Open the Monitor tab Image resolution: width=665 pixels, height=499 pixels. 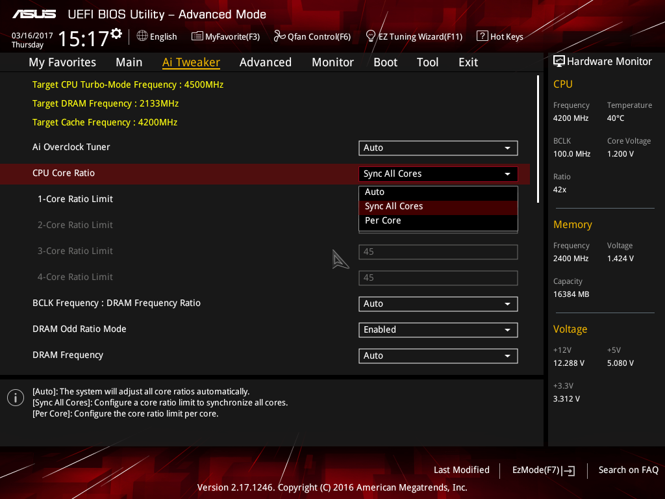tap(333, 62)
